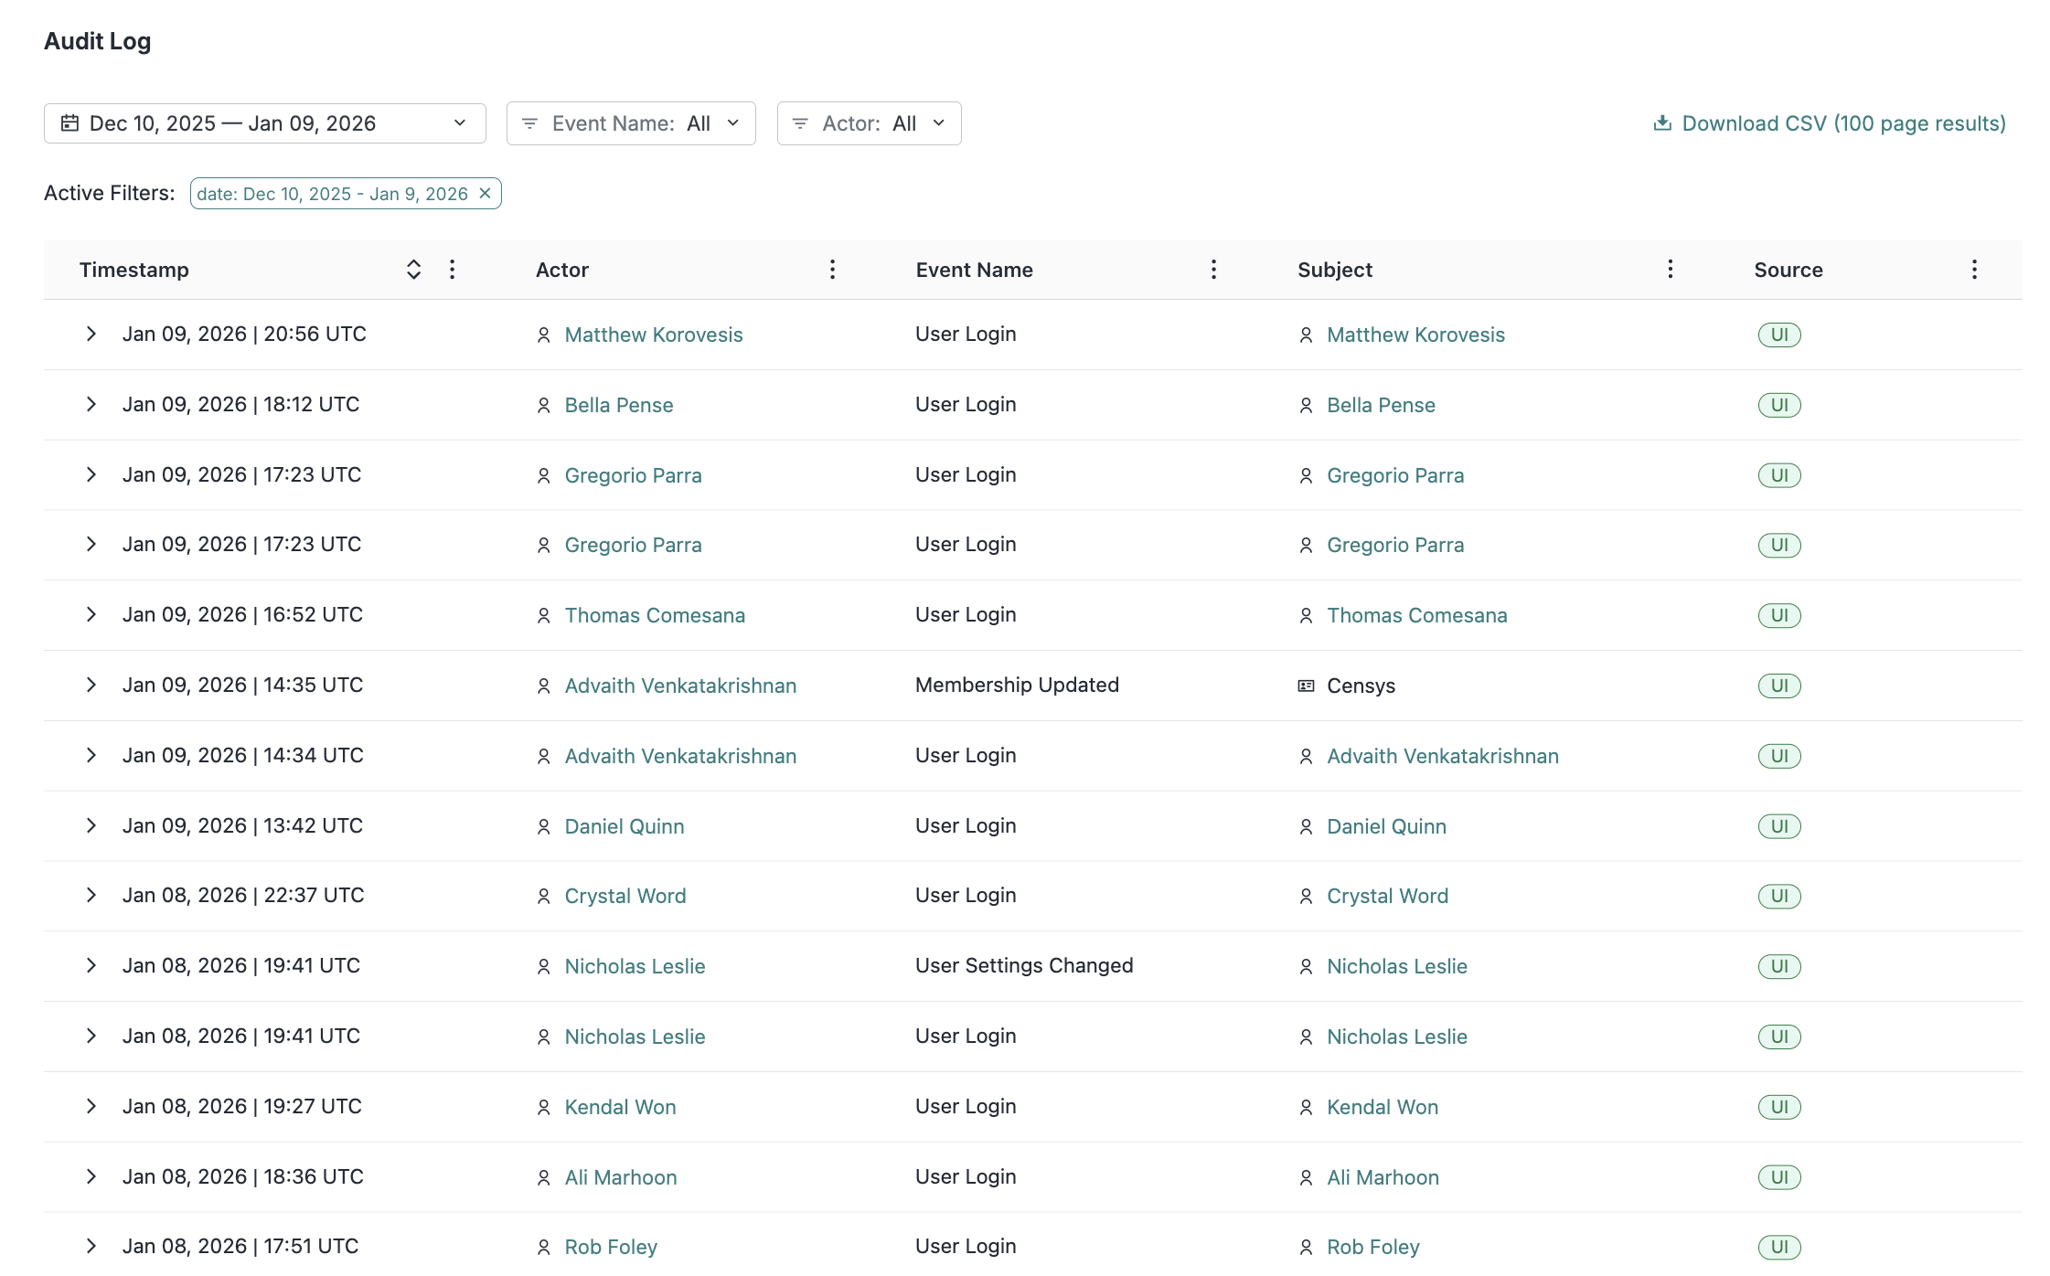Open actor link Bella Pense
The width and height of the screenshot is (2050, 1276).
618,406
